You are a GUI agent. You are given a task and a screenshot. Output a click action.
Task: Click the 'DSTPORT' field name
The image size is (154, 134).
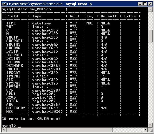(x=14, y=55)
